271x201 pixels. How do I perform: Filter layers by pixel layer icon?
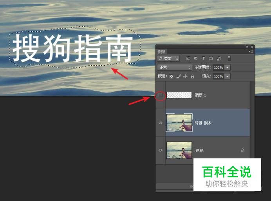tap(188, 59)
